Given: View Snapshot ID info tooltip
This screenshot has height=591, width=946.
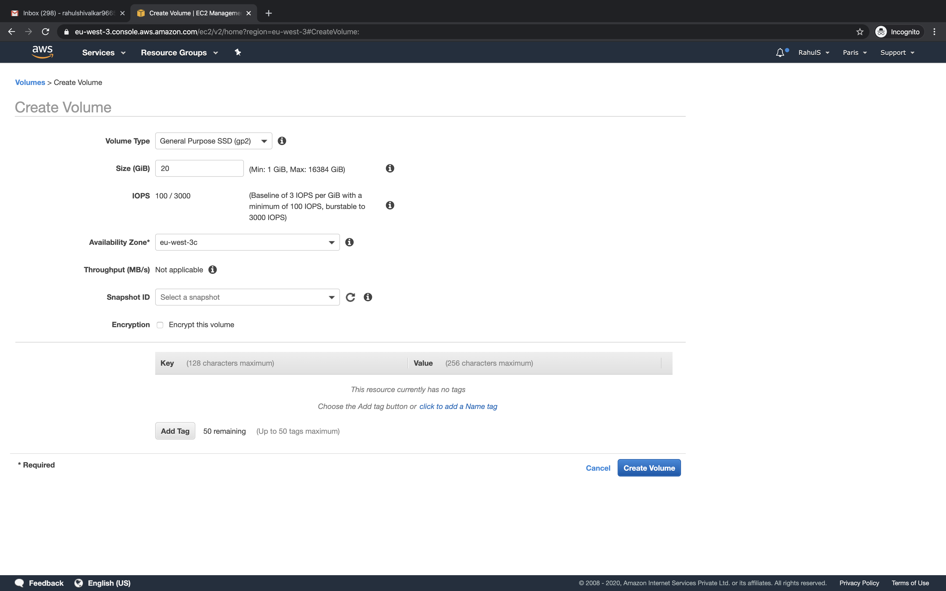Looking at the screenshot, I should 367,297.
